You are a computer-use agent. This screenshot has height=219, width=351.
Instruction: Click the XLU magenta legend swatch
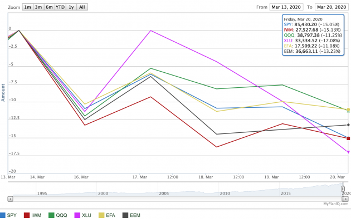coord(77,215)
